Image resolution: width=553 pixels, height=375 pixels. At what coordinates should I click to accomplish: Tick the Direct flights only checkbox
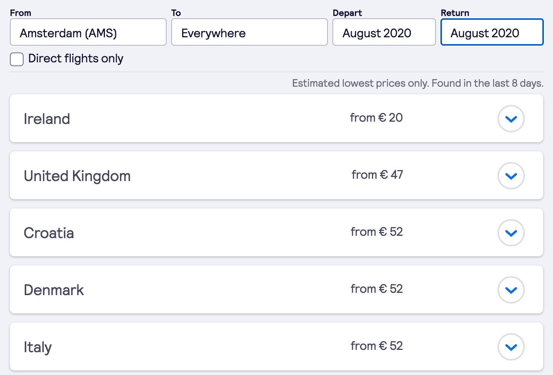[17, 59]
